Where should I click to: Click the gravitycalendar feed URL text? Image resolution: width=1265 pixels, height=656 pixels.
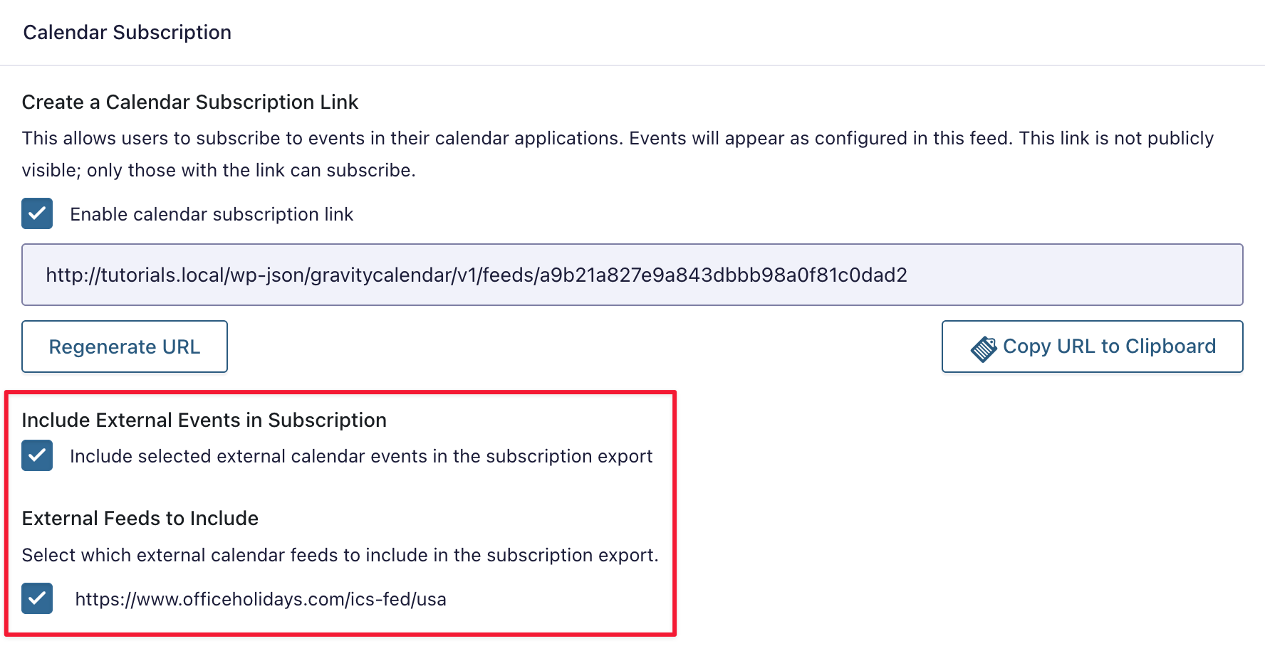(476, 275)
